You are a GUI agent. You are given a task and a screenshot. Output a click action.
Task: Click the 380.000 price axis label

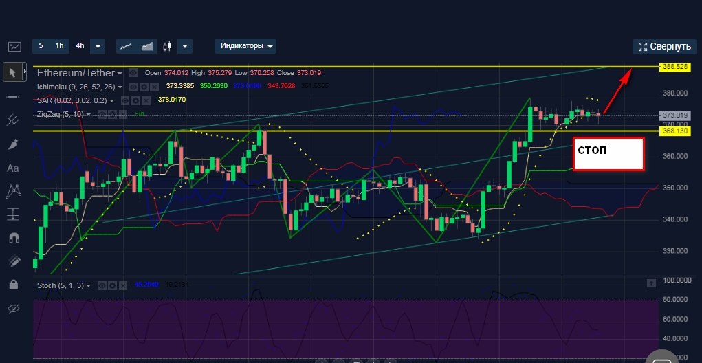pyautogui.click(x=675, y=93)
